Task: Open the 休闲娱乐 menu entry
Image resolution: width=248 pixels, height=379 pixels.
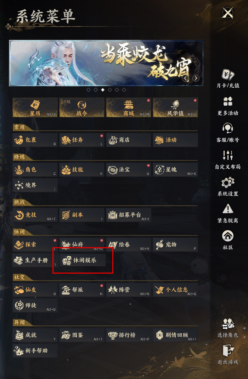Action: click(83, 260)
